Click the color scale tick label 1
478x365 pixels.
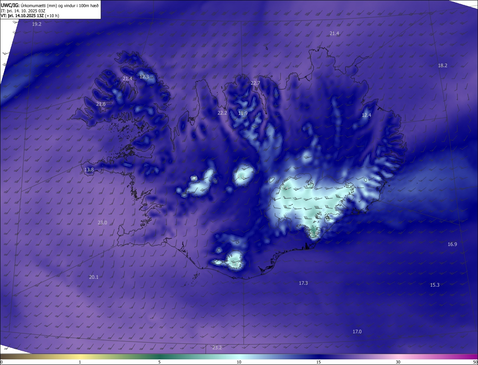(80, 362)
